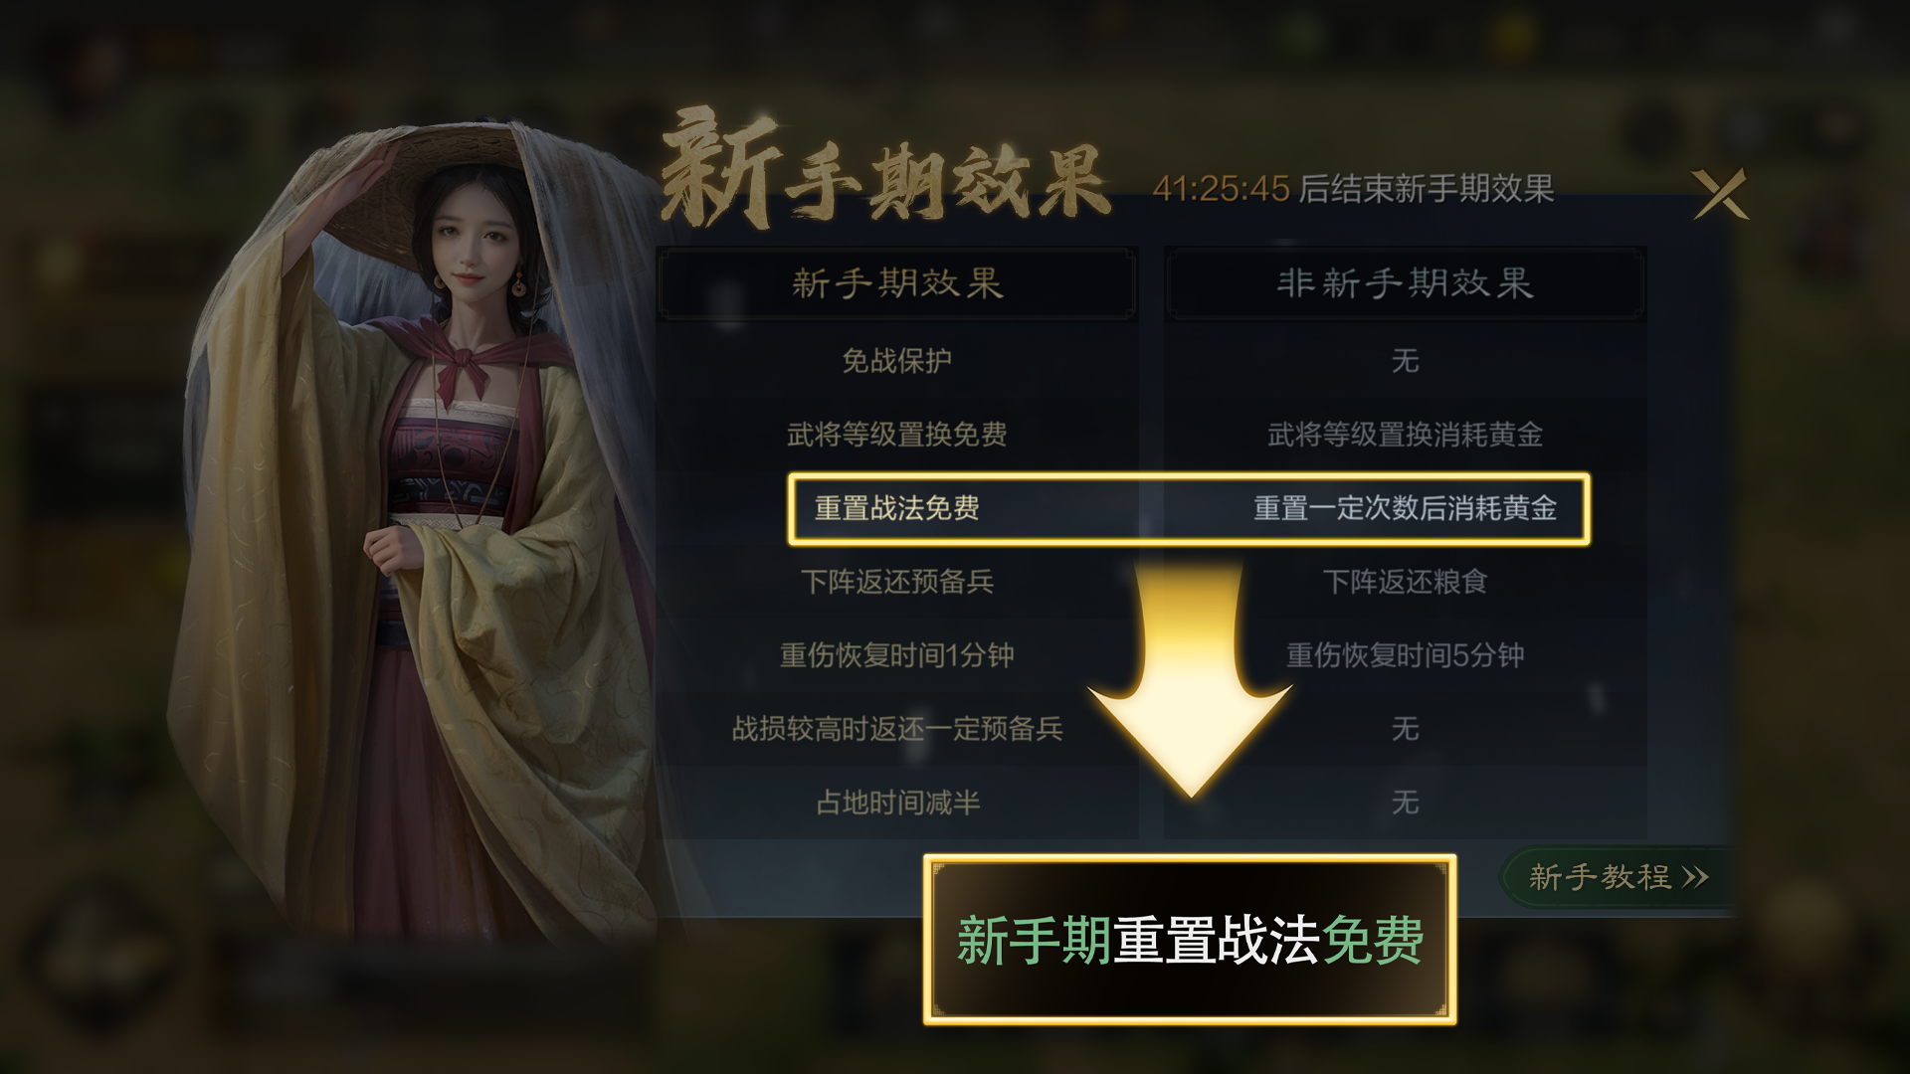Click the 重伤恢复时间5分钟 entry
Screen dimensions: 1910x1074
tap(1405, 655)
